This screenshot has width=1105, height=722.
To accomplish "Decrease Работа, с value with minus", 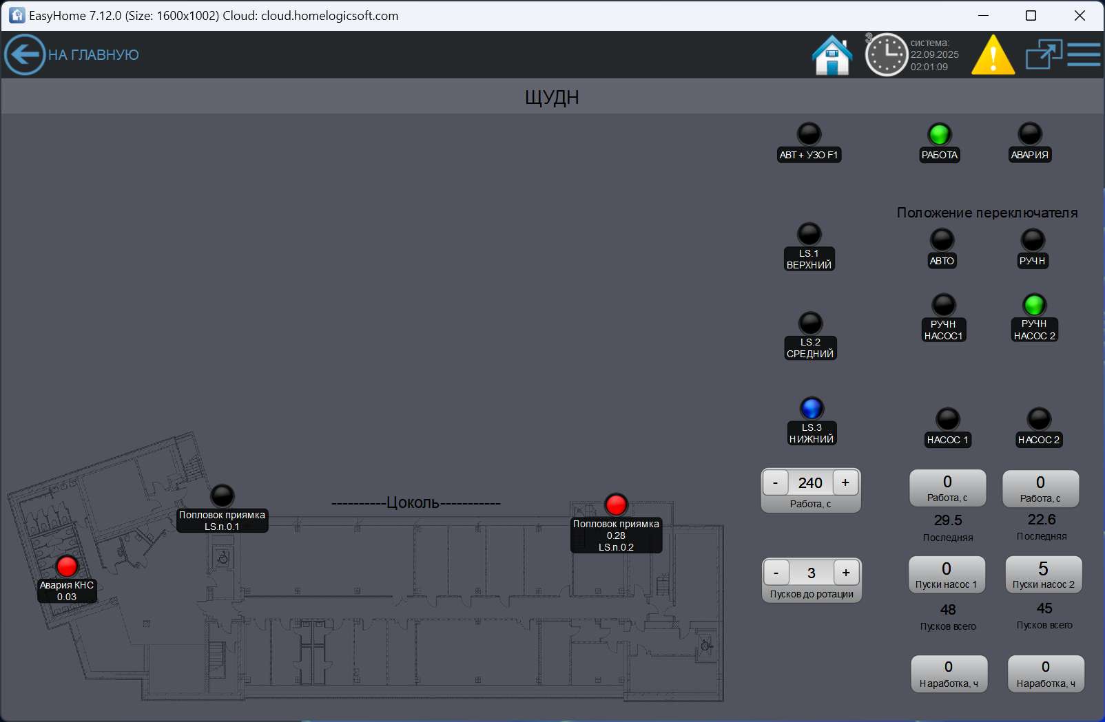I will coord(776,483).
